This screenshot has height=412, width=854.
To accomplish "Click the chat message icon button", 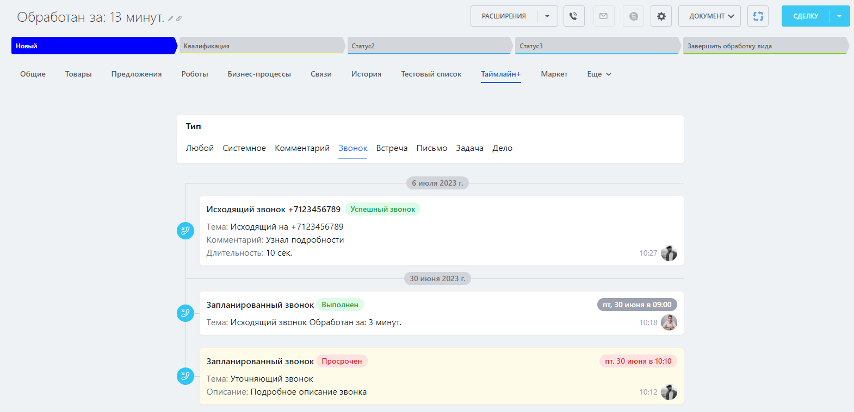I will point(633,16).
